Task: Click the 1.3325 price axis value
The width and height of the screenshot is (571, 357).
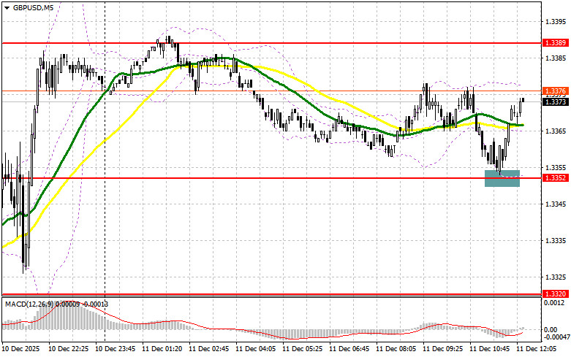Action: (556, 277)
